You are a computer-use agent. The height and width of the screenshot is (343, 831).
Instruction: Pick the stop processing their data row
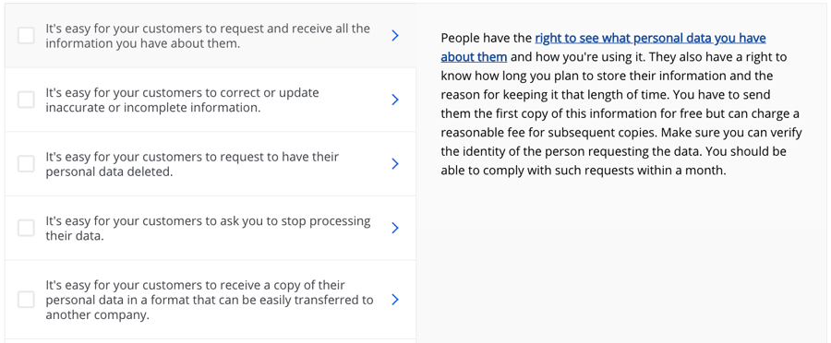(211, 228)
